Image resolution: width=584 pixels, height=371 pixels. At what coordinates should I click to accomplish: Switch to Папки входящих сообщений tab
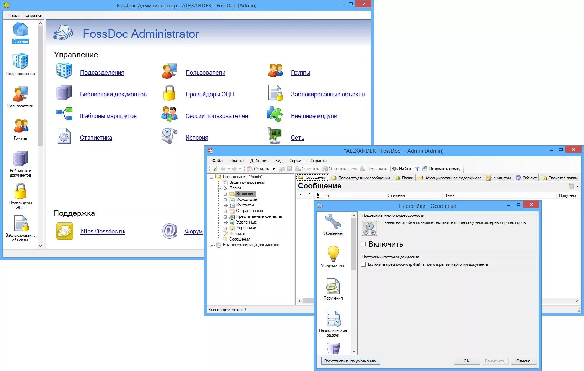360,178
